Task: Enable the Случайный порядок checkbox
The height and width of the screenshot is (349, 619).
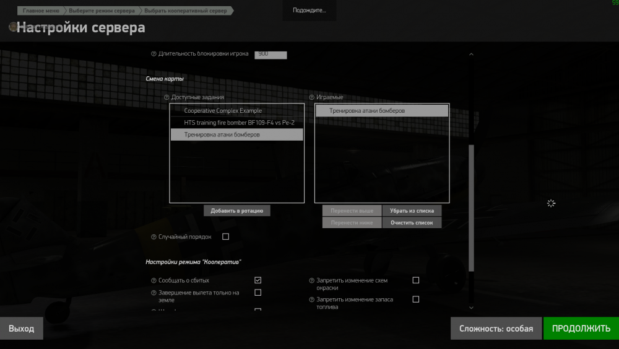Action: [225, 236]
